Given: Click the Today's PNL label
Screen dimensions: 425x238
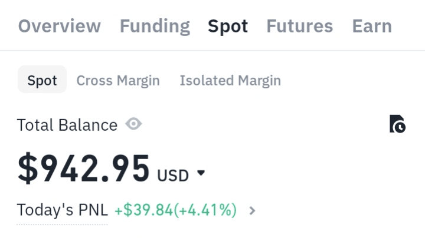Looking at the screenshot, I should 62,210.
